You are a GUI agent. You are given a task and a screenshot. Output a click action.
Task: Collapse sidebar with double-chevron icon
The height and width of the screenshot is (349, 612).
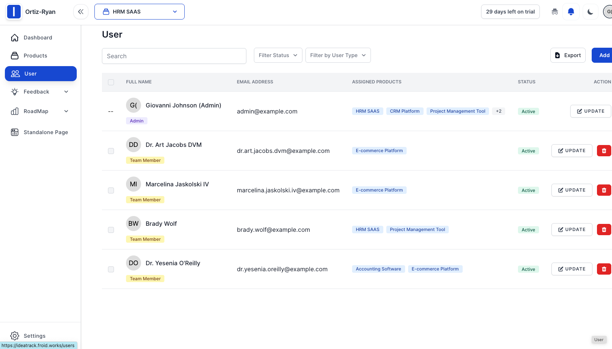tap(81, 12)
